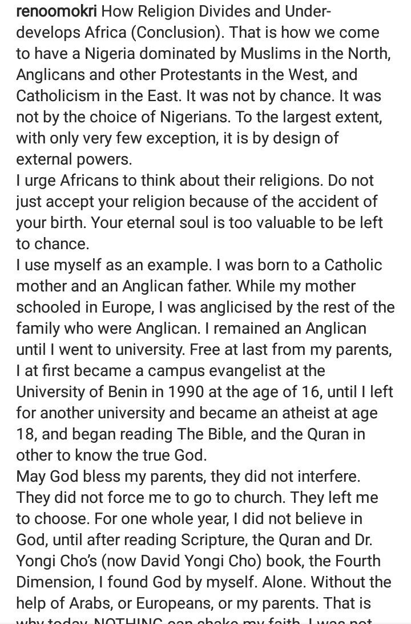Click the text 'external powers.'

pyautogui.click(x=74, y=159)
